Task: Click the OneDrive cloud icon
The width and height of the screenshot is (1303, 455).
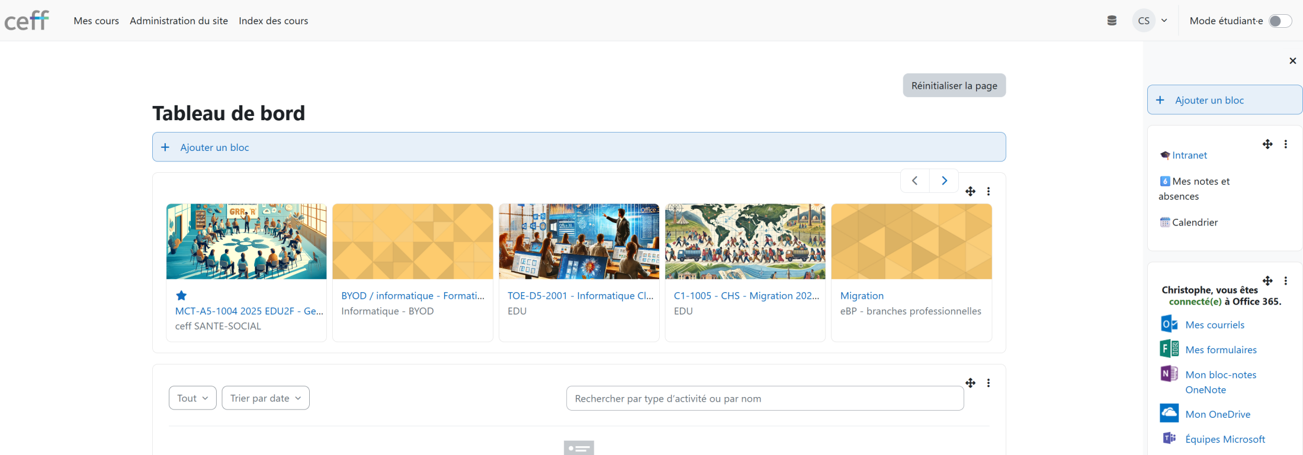Action: (x=1169, y=413)
